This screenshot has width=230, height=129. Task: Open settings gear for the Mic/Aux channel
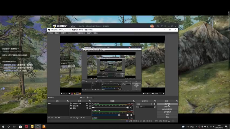click(131, 107)
